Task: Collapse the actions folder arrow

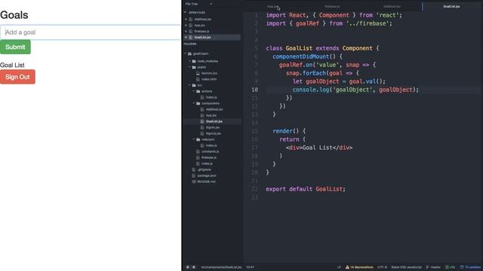Action: [194, 91]
